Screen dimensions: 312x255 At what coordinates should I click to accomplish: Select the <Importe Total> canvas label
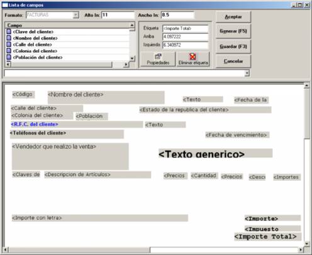click(268, 237)
